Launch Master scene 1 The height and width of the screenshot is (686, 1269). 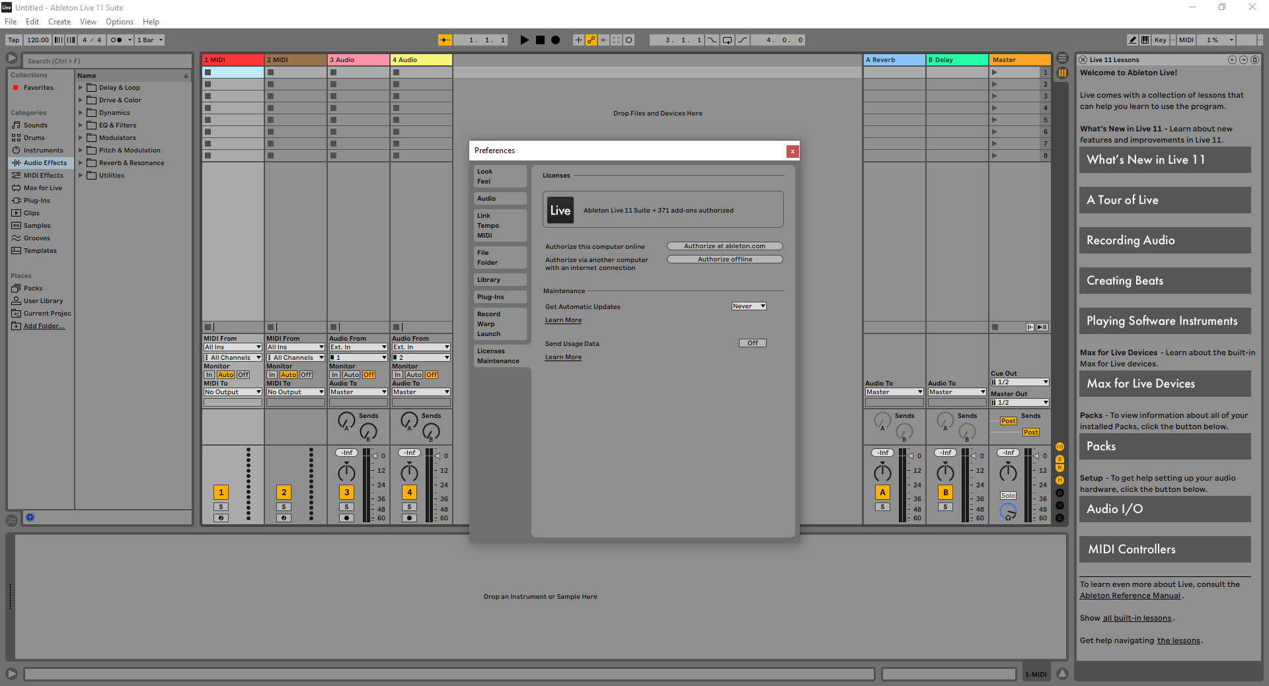tap(995, 73)
